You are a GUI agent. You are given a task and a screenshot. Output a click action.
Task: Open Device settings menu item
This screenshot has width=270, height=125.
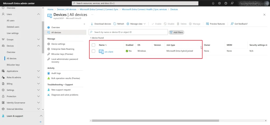tap(58, 44)
